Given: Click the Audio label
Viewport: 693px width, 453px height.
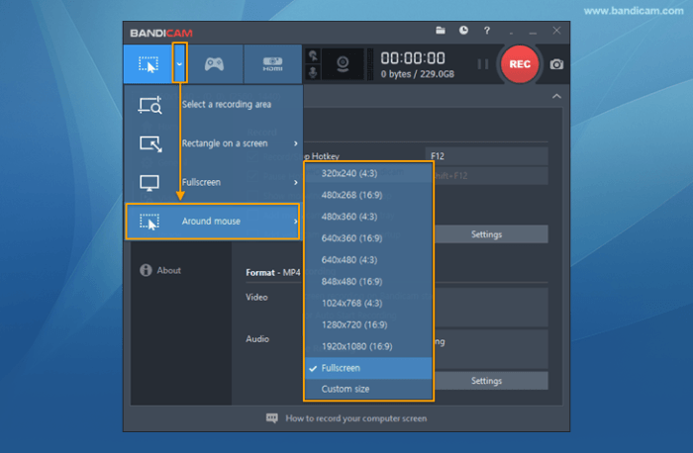Looking at the screenshot, I should point(257,339).
